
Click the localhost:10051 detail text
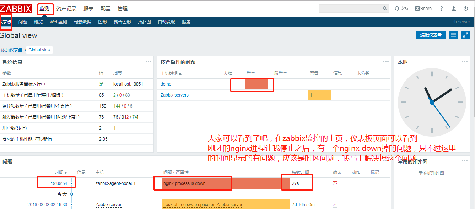click(128, 84)
